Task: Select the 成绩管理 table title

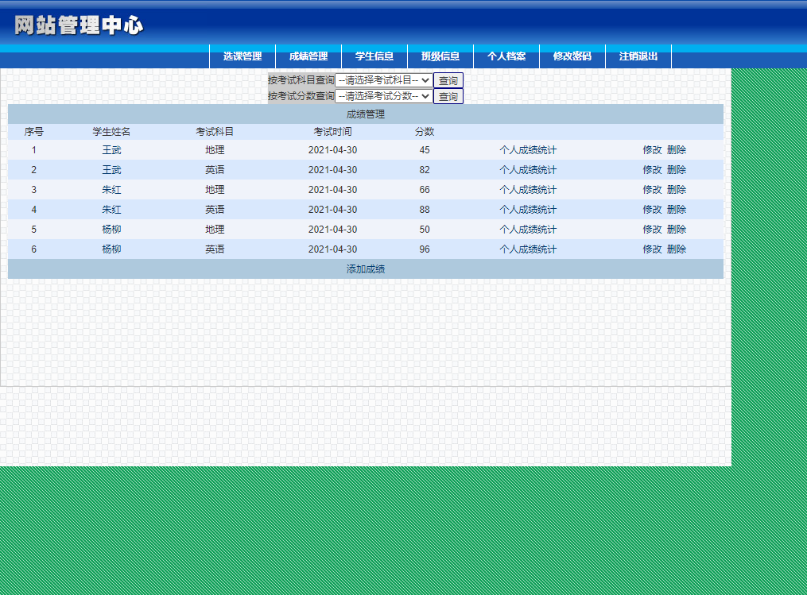Action: tap(366, 114)
